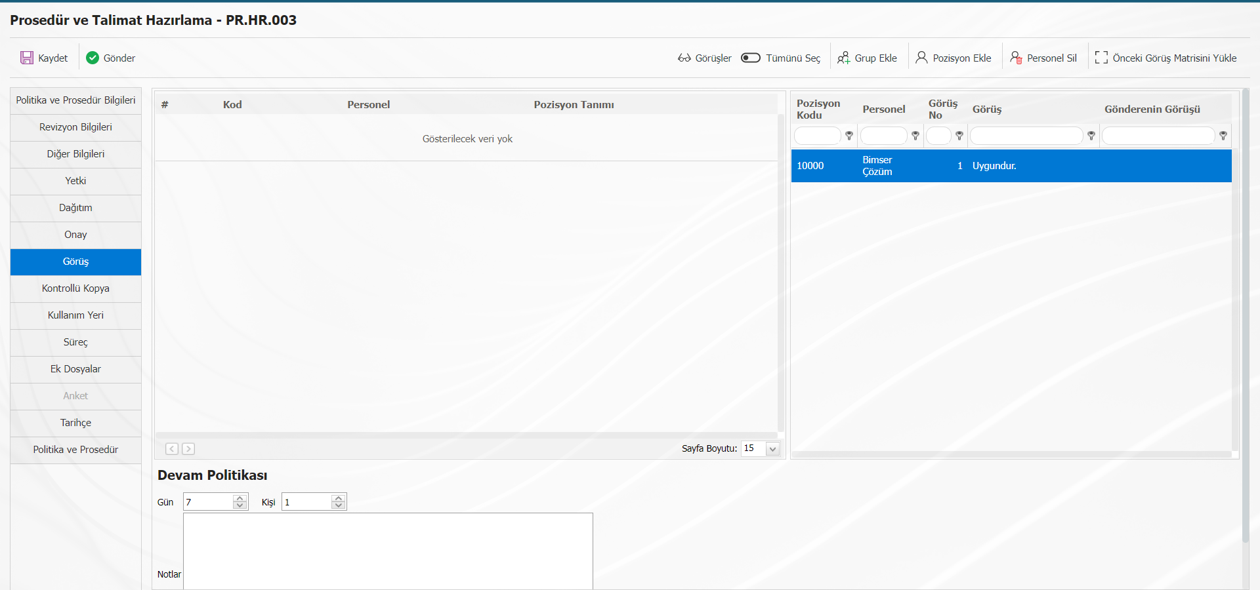Click the Grup Ekle button label
The width and height of the screenshot is (1260, 590).
tap(875, 58)
